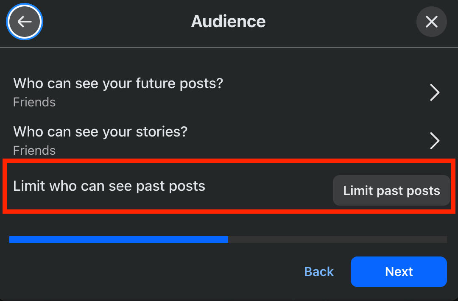Click the divider line below Audience header
This screenshot has height=301, width=458.
(229, 47)
